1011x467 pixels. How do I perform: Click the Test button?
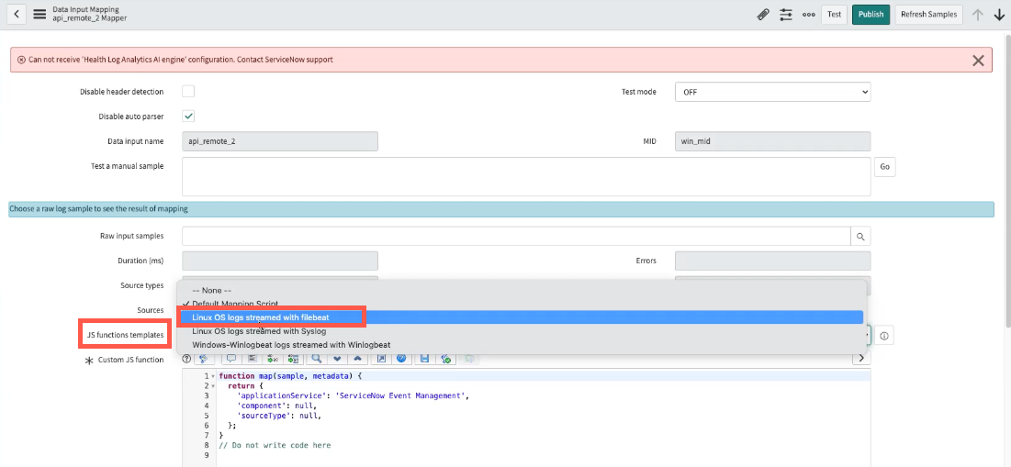834,14
